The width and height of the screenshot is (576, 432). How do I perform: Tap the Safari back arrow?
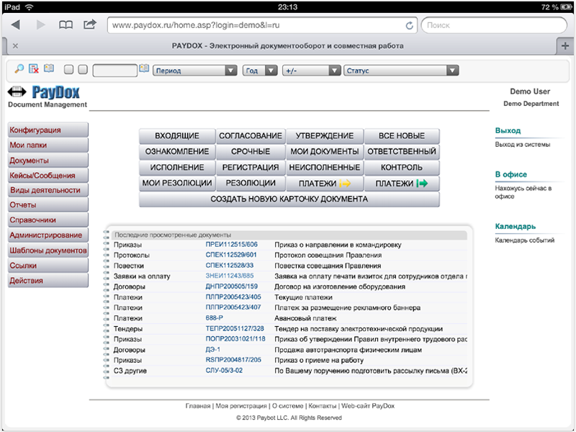[16, 24]
